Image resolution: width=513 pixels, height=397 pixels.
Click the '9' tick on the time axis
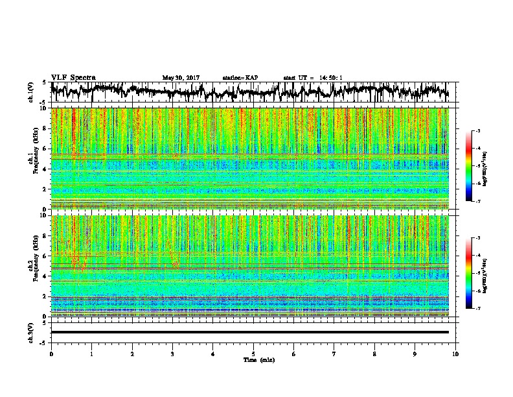point(415,354)
